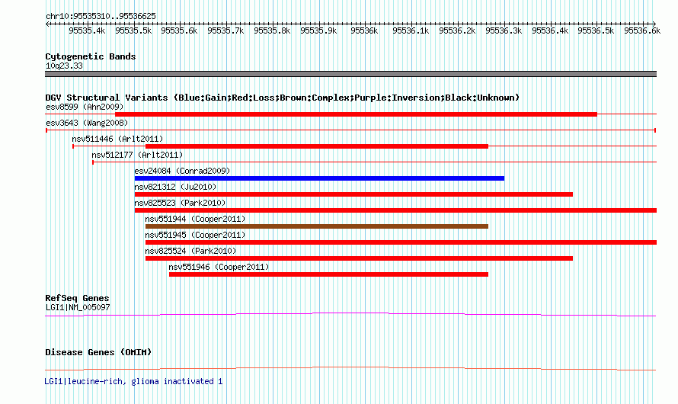Click the 95536k ruler tick label

[364, 30]
